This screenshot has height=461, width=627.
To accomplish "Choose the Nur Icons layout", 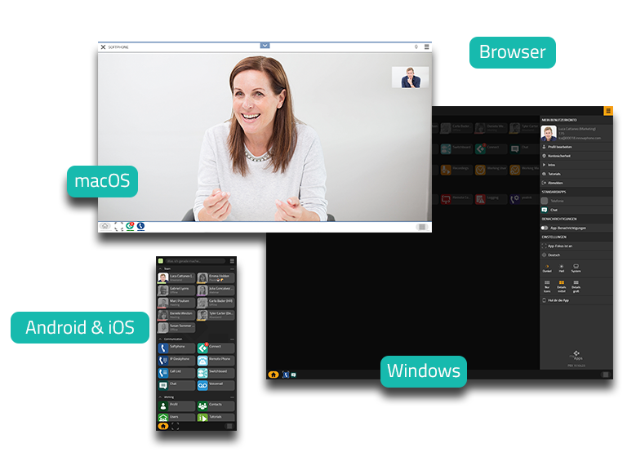I will pos(547,286).
